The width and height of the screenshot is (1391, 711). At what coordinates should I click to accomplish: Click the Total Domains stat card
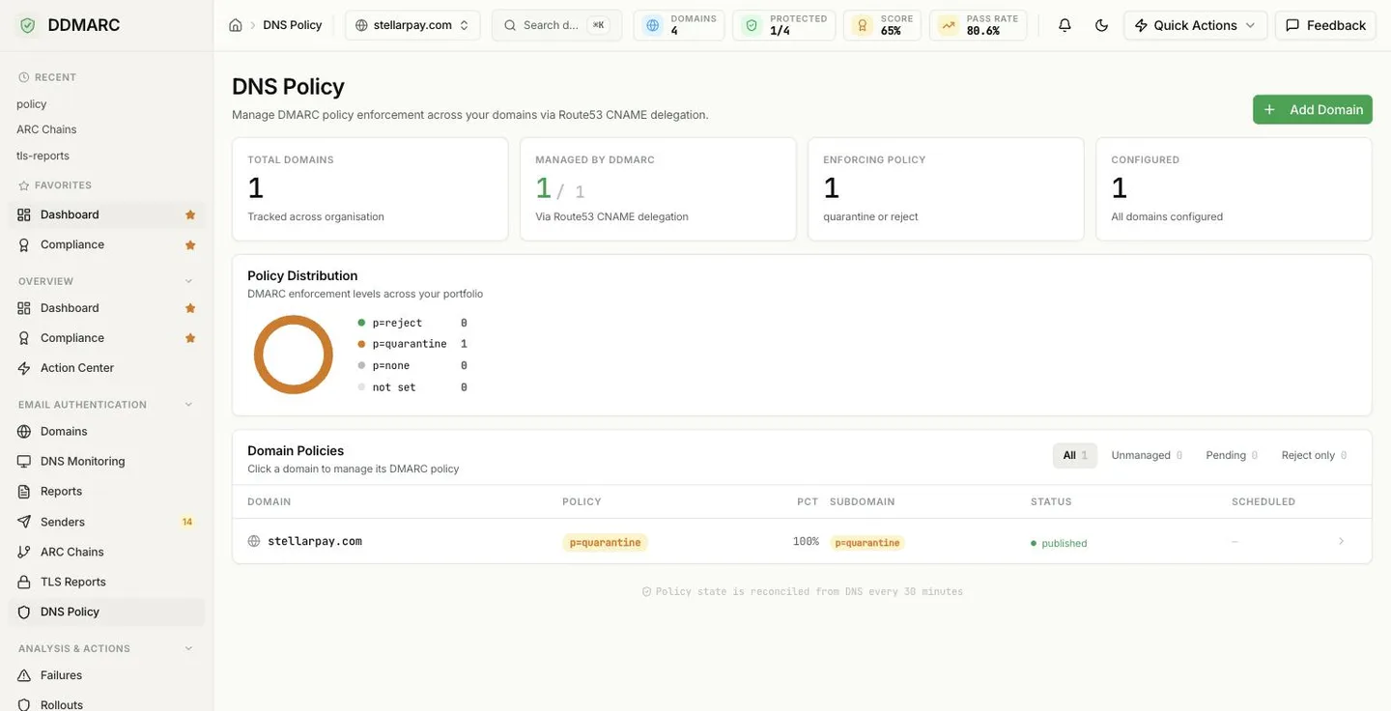[370, 188]
